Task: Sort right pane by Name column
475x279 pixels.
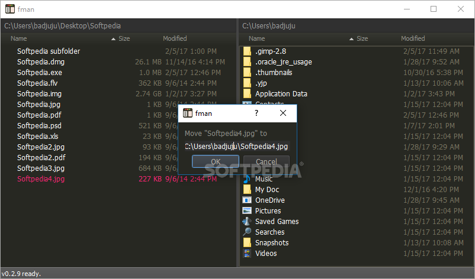Action: pos(257,38)
